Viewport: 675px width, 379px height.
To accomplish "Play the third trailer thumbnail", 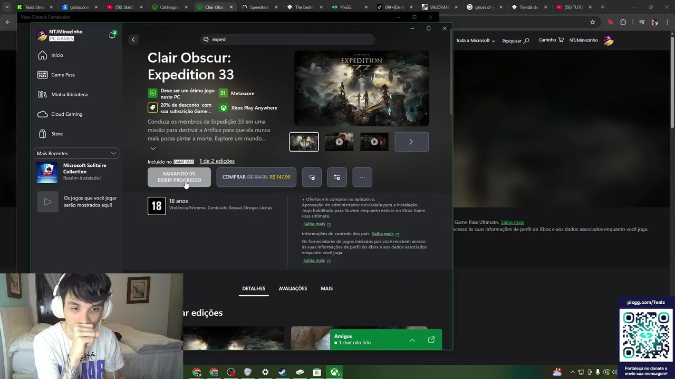I will (x=374, y=142).
